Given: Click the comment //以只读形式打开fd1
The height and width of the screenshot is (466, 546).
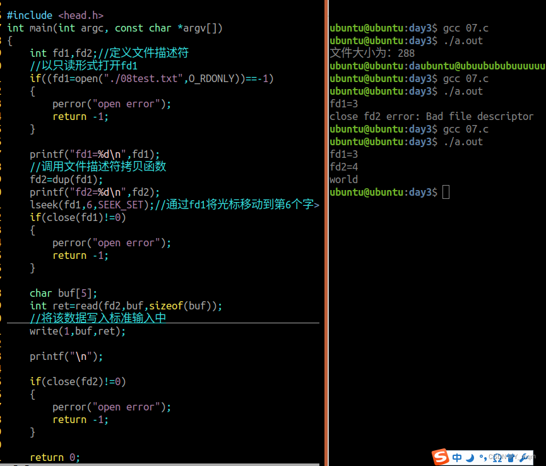Looking at the screenshot, I should pos(83,66).
